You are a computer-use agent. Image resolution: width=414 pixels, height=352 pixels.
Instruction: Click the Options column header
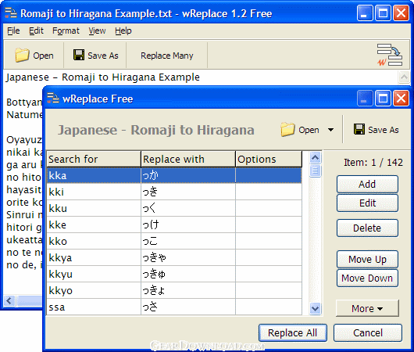coord(269,160)
